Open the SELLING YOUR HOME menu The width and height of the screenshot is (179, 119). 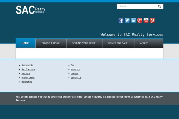coord(84,43)
